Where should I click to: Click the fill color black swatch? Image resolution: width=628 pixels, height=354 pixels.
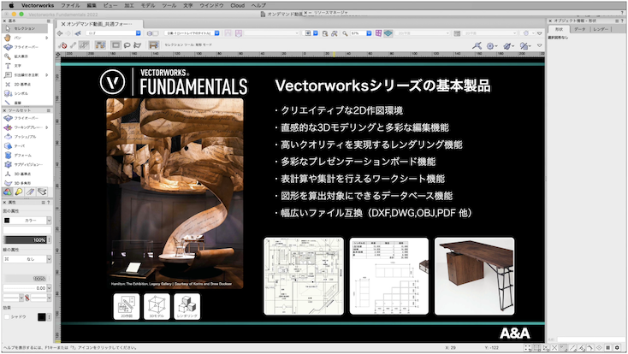tap(7, 221)
